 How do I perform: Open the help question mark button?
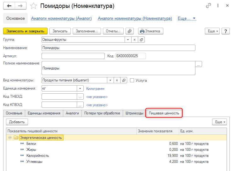(225, 31)
